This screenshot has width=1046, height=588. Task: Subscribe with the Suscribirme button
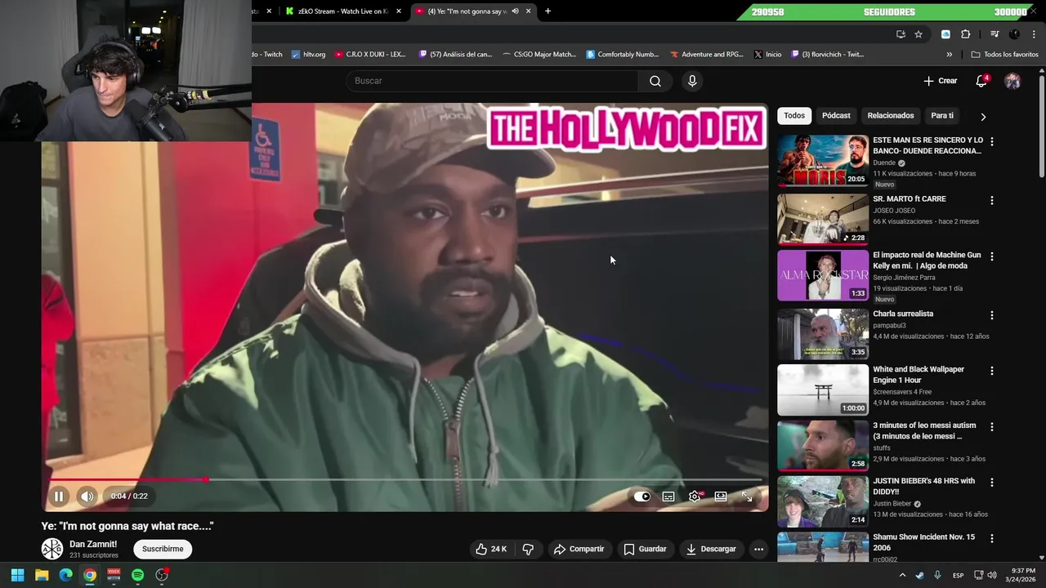pyautogui.click(x=163, y=549)
